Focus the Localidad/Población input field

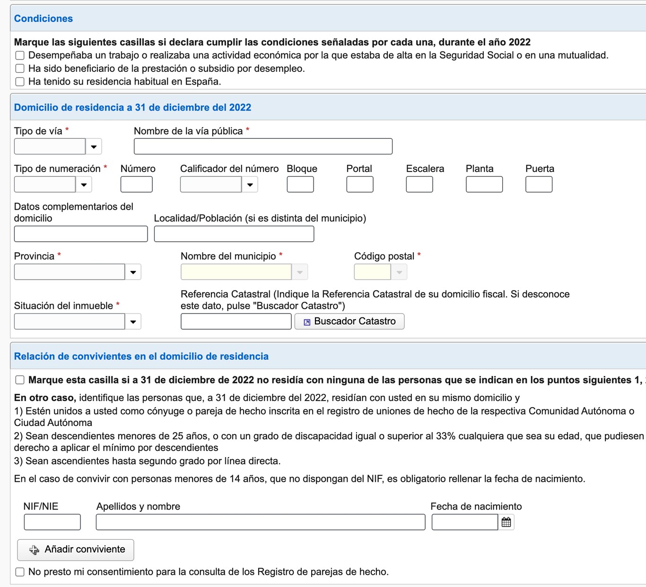[x=234, y=234]
